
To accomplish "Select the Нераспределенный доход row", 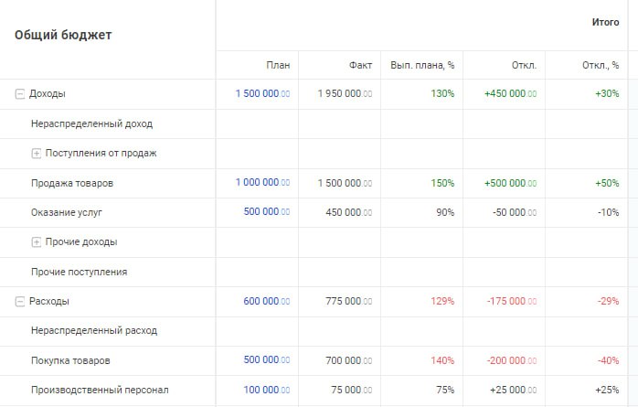I will [91, 123].
